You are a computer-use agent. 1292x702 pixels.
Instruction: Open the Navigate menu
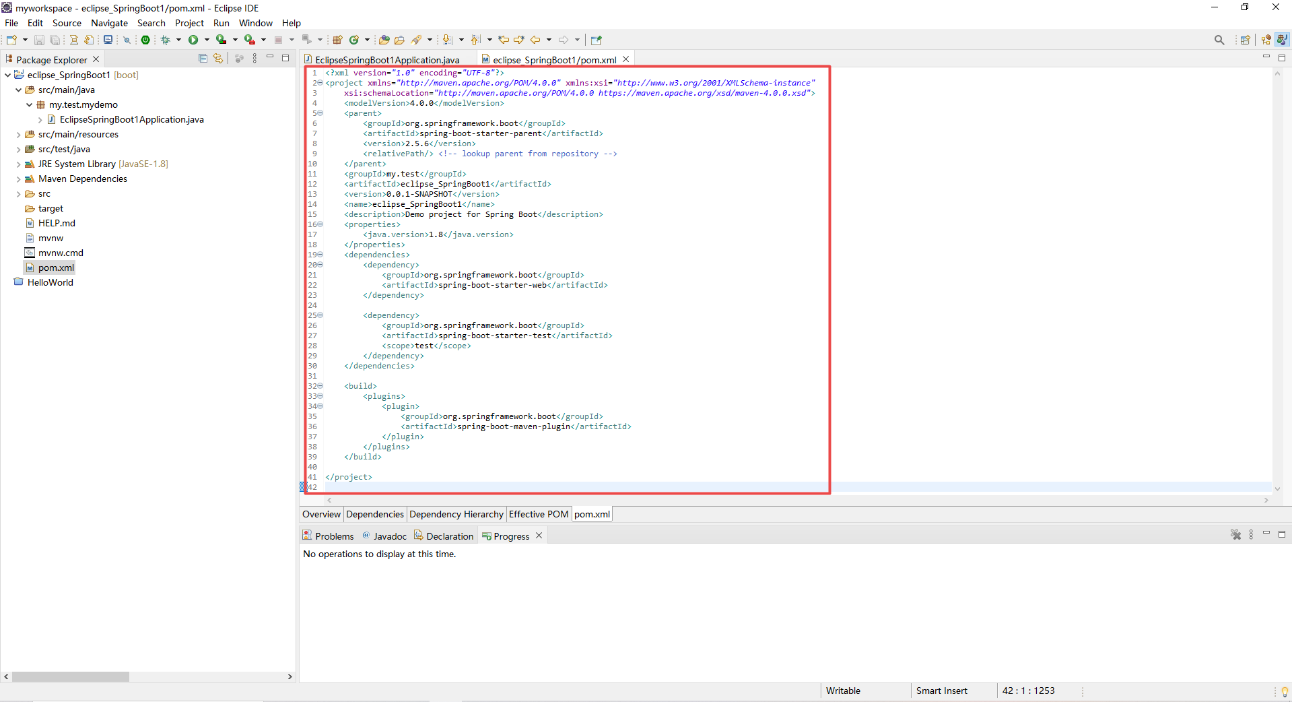point(110,23)
